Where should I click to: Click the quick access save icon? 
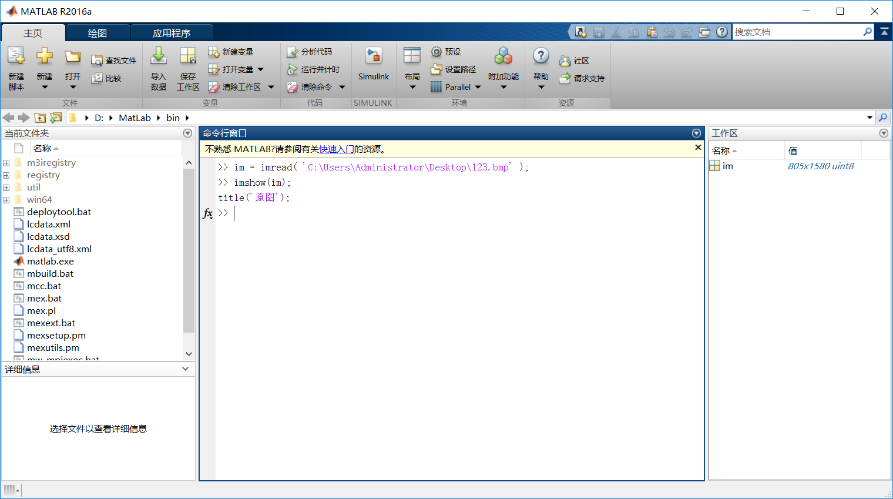pyautogui.click(x=598, y=32)
